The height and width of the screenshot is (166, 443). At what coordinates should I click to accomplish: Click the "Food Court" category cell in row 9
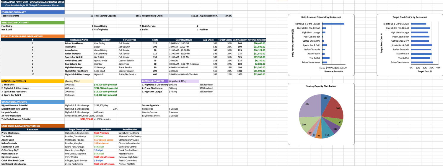point(106,71)
